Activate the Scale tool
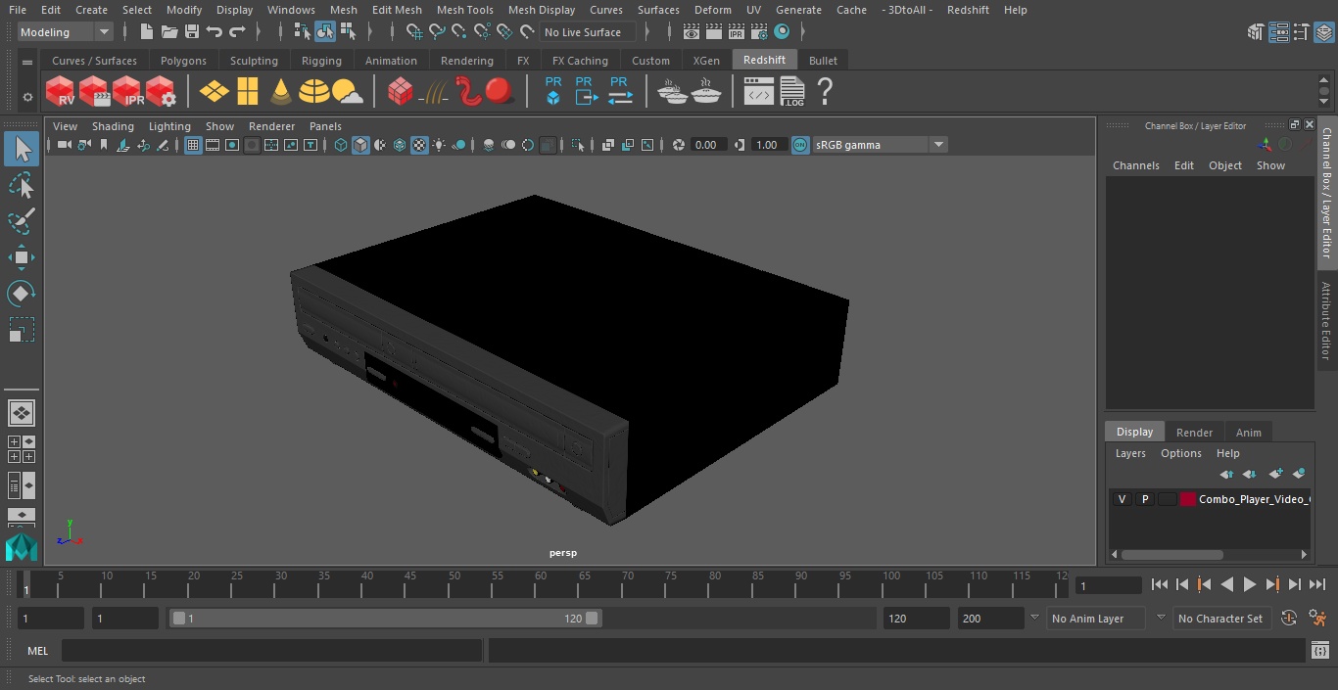The image size is (1338, 690). coord(22,330)
